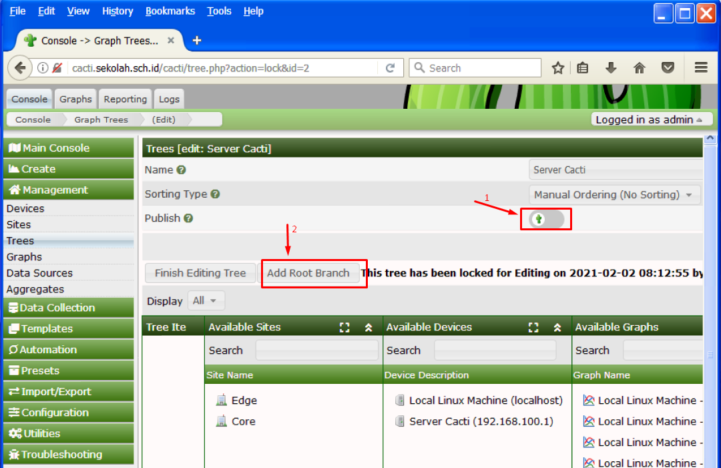721x468 pixels.
Task: Maximize the Available Sites panel
Action: (344, 327)
